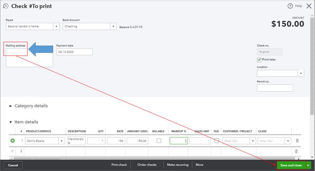Click the empty row 2 product cell
The height and width of the screenshot is (171, 315).
tap(45, 151)
